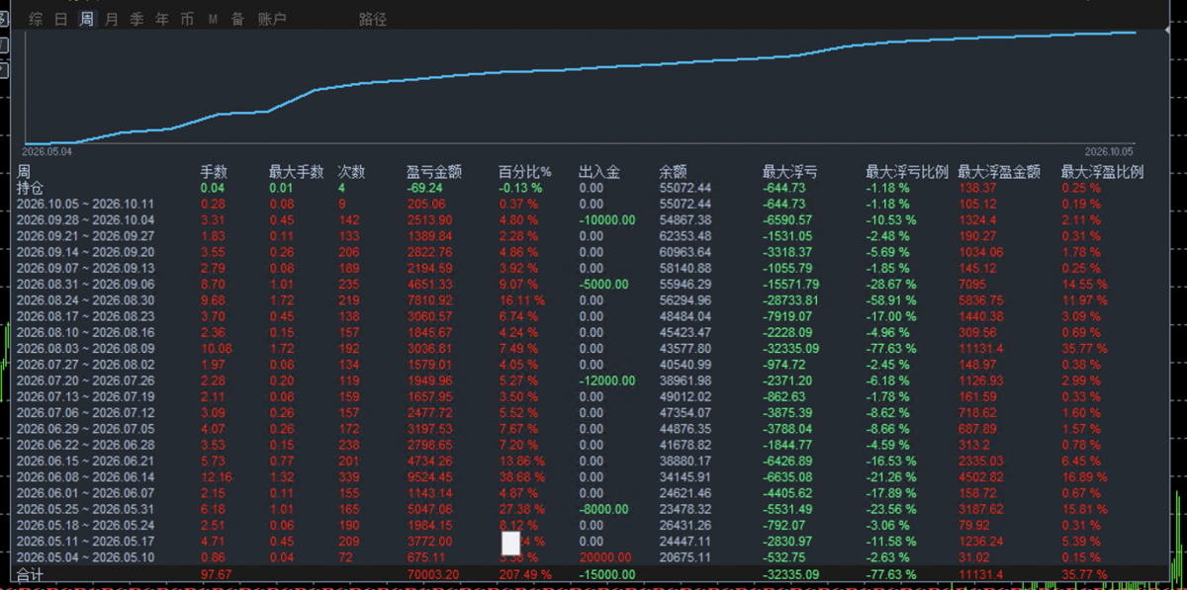
Task: Click the equity curve chart line
Action: click(579, 71)
